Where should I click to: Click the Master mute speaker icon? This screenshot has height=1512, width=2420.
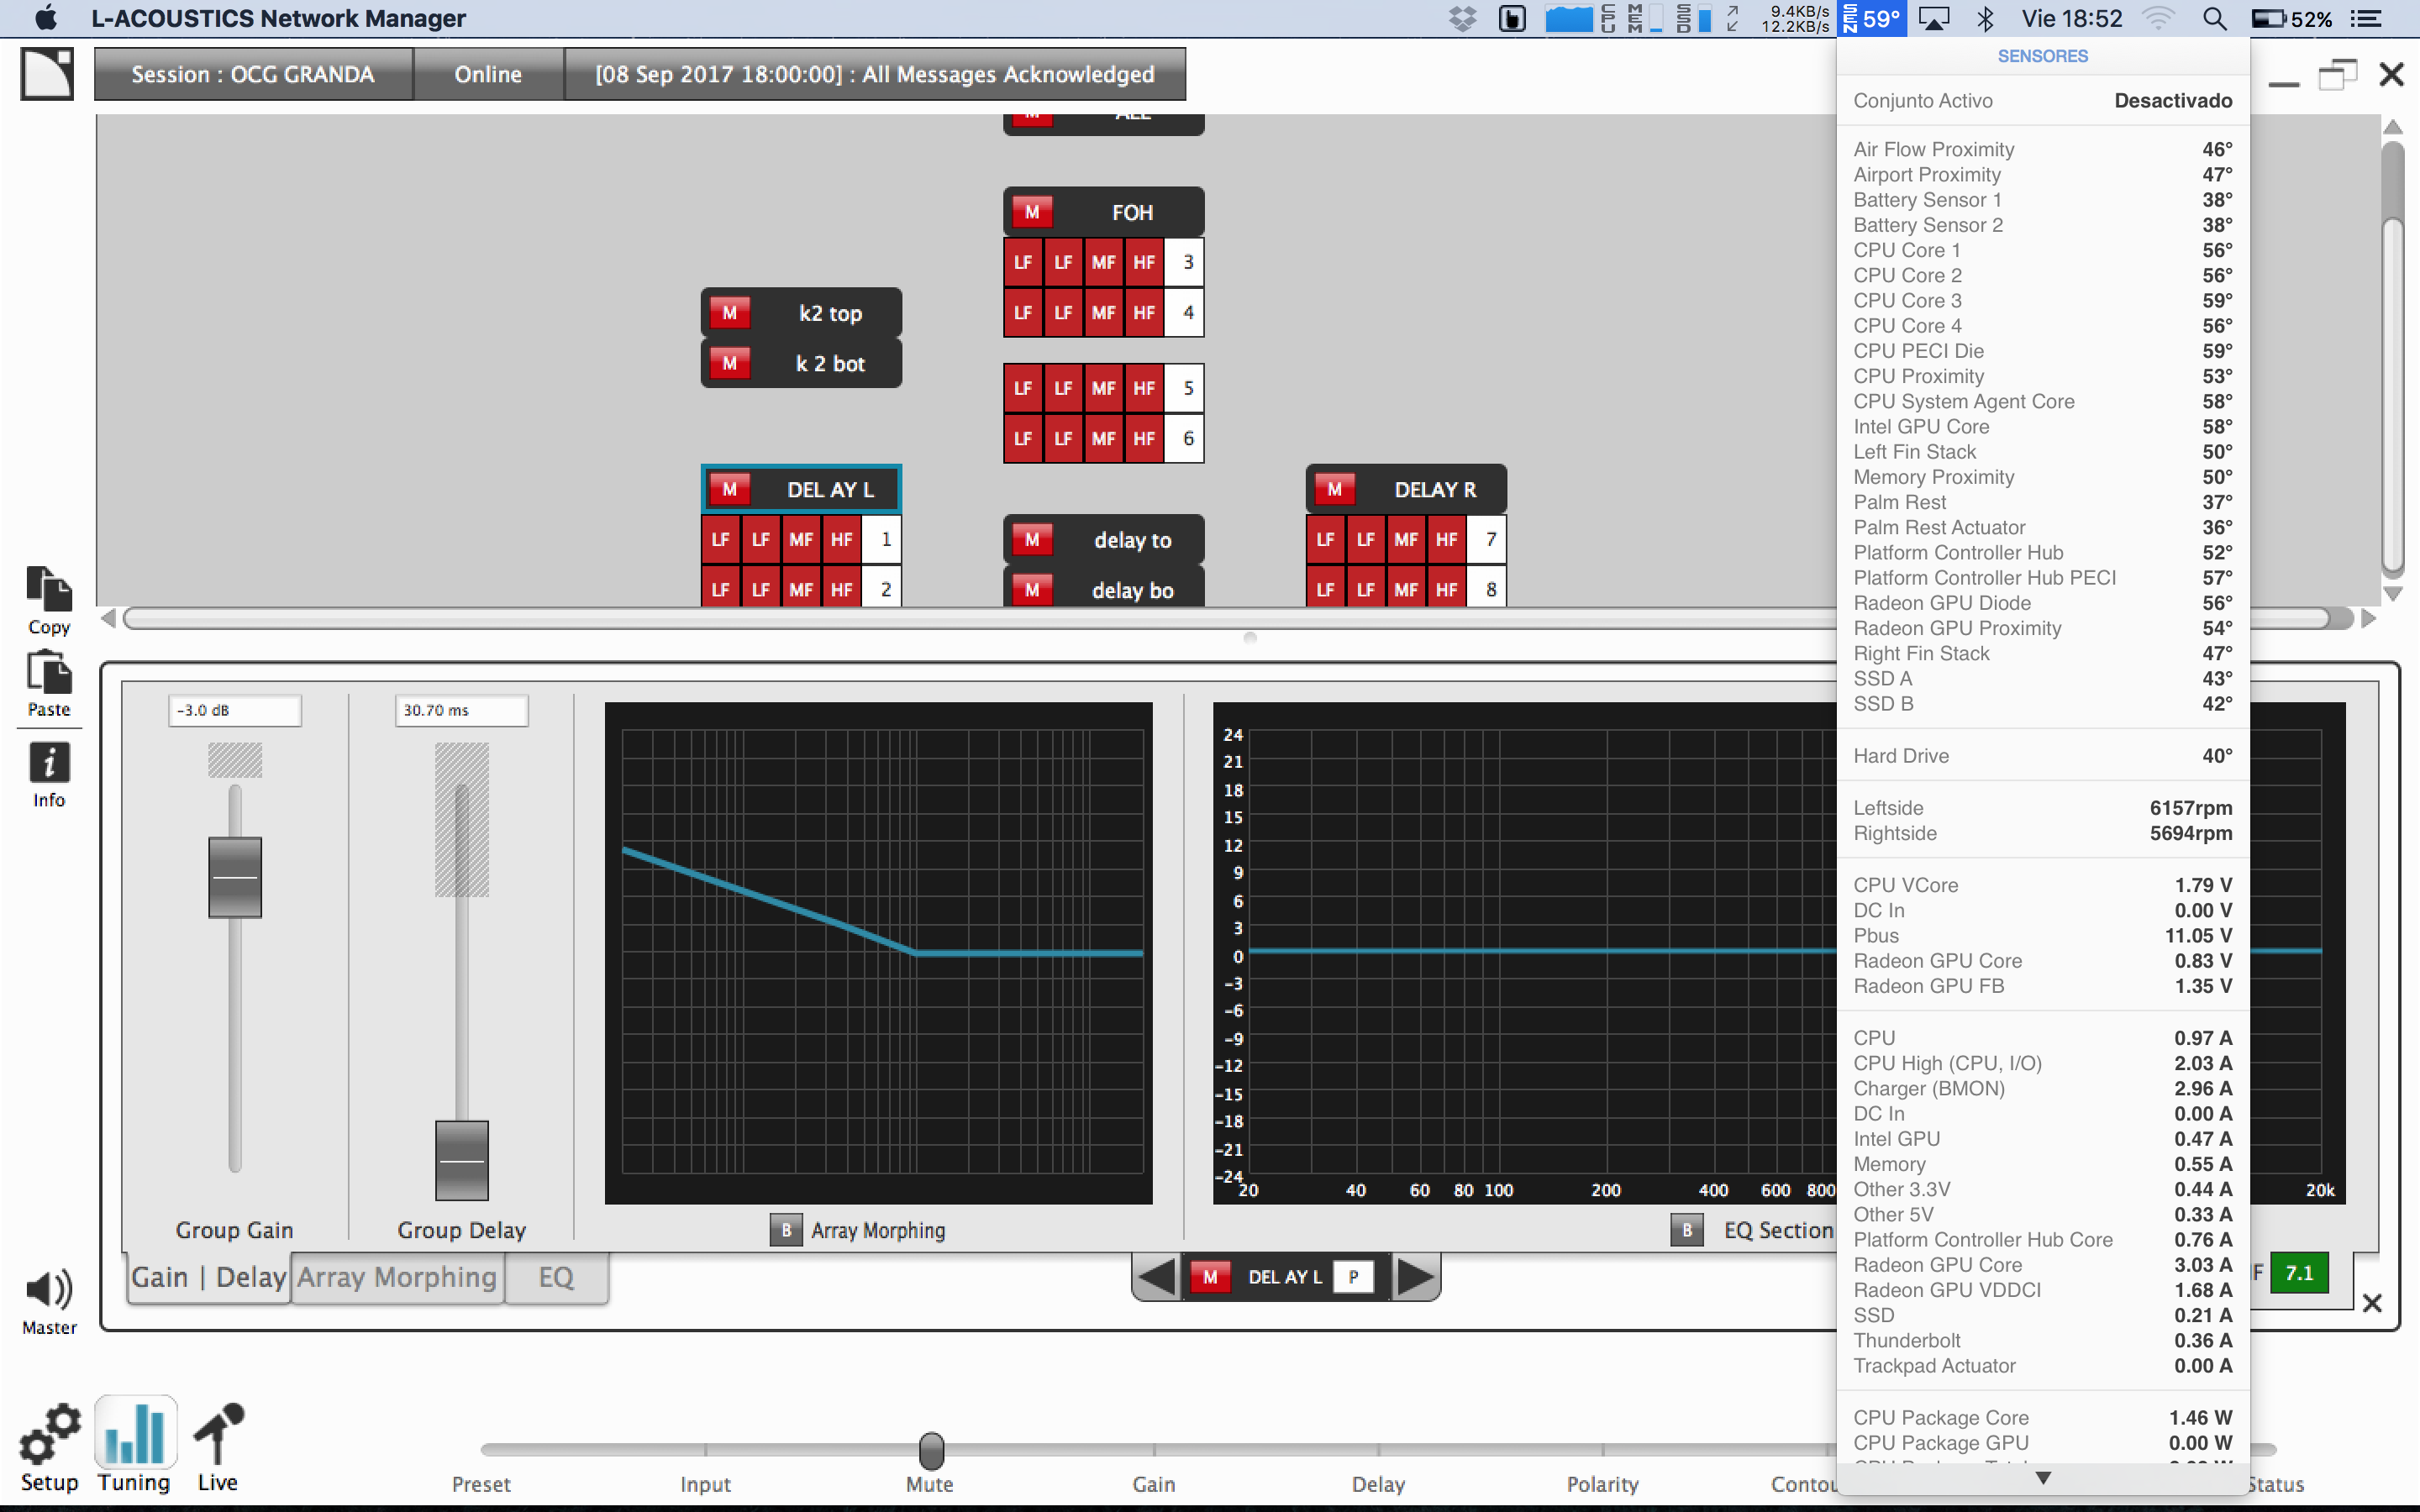pyautogui.click(x=48, y=1289)
